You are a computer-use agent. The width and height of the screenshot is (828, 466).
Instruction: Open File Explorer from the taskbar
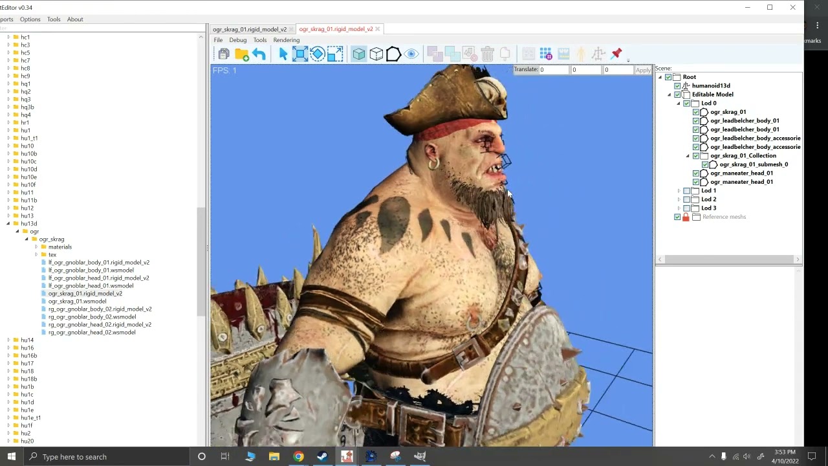point(274,456)
